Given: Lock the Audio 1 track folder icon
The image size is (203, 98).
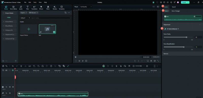Looking at the screenshot, I should [6, 93].
